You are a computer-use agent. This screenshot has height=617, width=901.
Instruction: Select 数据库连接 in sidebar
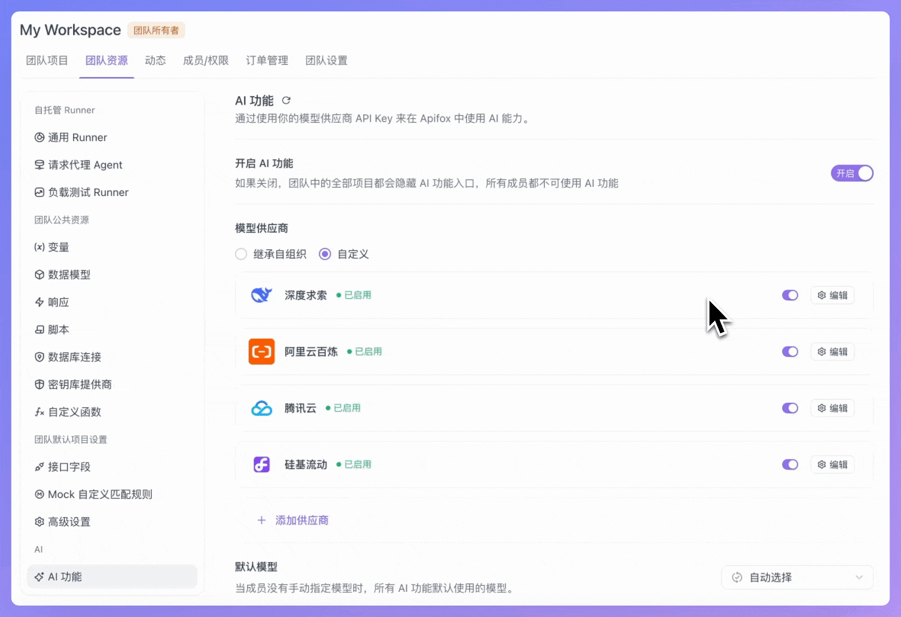[x=112, y=357]
